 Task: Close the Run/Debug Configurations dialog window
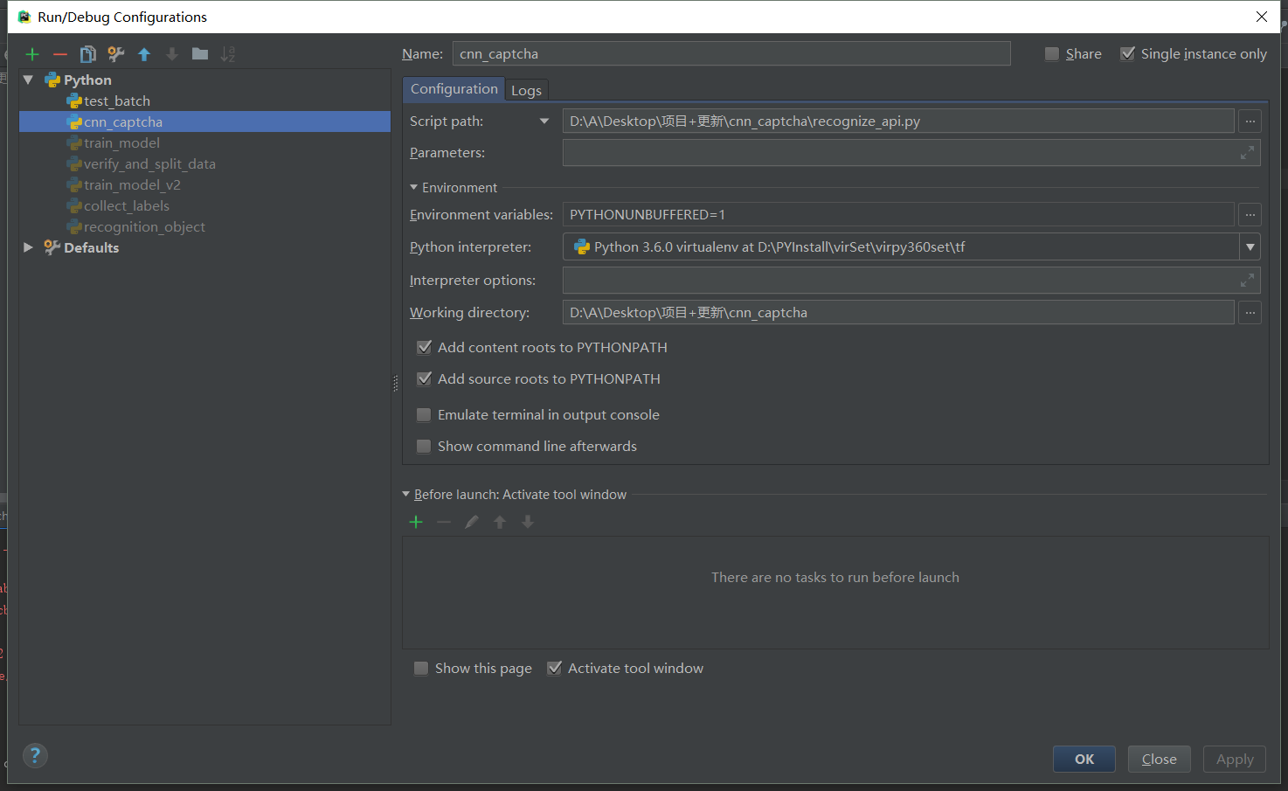1262,17
